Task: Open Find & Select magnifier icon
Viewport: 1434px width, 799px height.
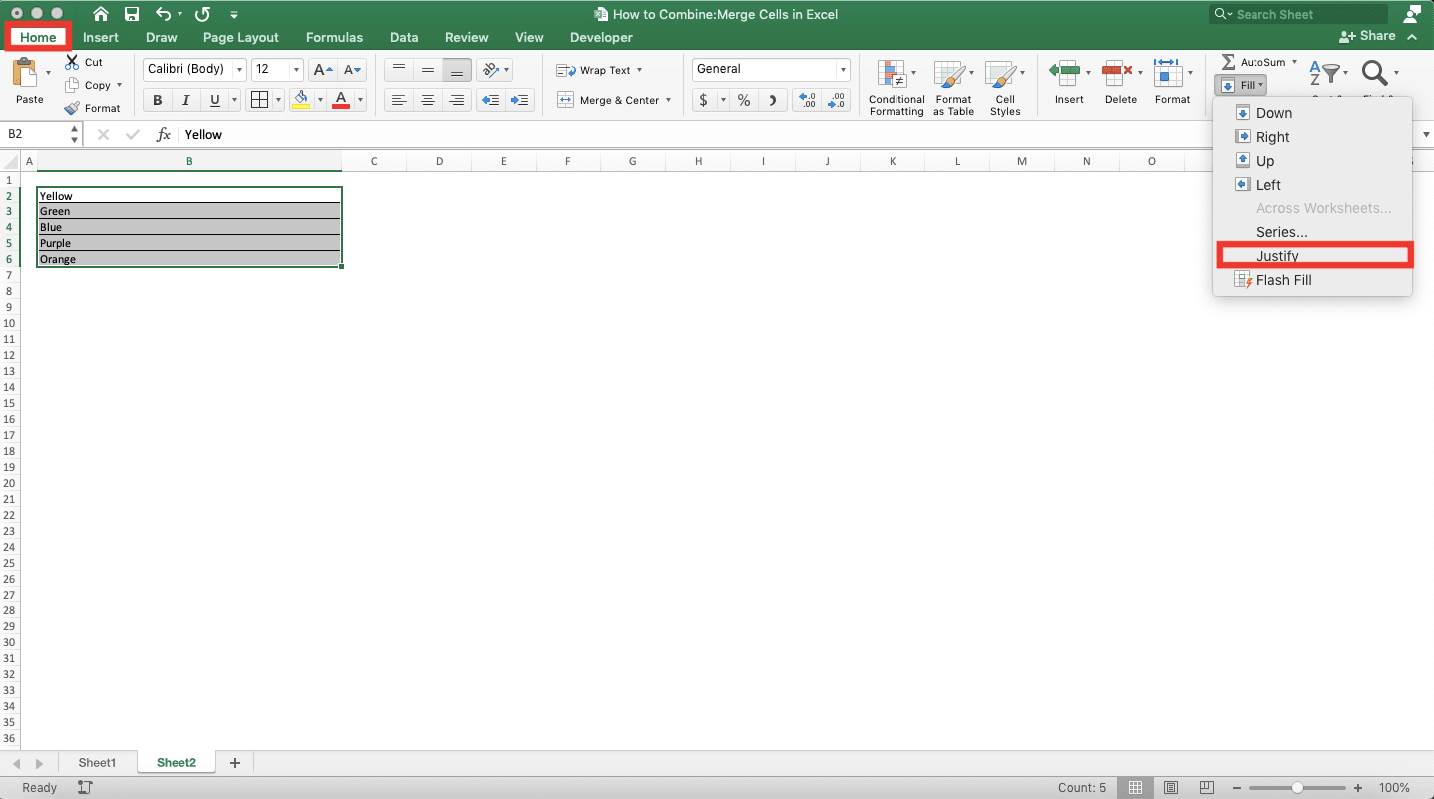Action: tap(1375, 73)
